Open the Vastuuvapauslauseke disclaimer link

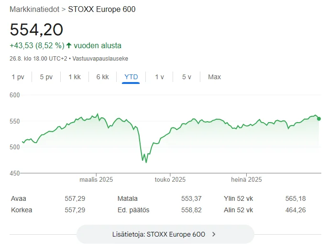(100, 59)
